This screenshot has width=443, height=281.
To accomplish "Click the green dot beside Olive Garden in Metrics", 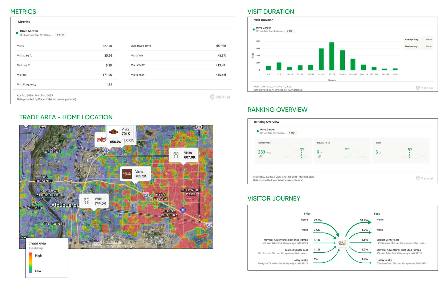I will point(17,33).
